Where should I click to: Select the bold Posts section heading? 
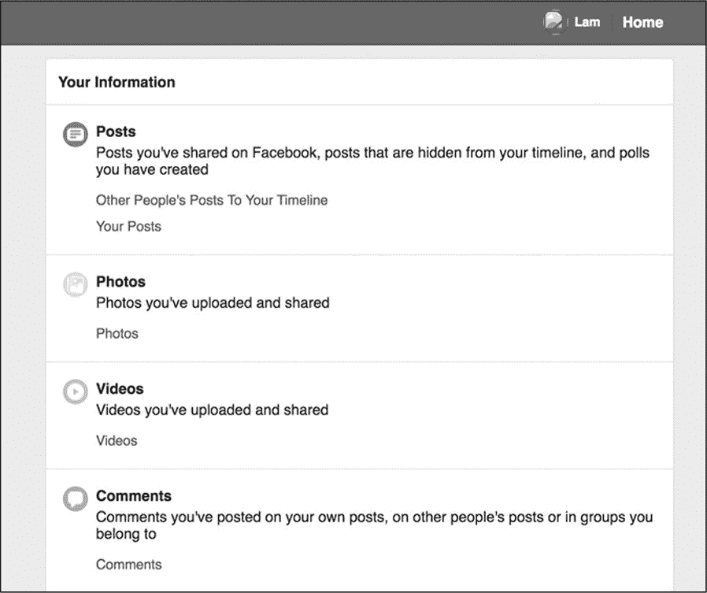click(116, 132)
